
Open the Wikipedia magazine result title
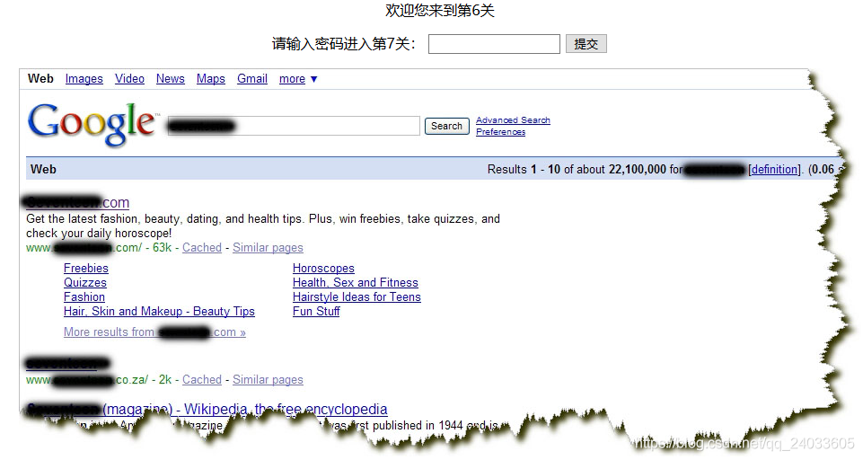(x=207, y=409)
